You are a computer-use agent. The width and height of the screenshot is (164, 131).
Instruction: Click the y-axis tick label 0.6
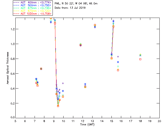[13, 74]
